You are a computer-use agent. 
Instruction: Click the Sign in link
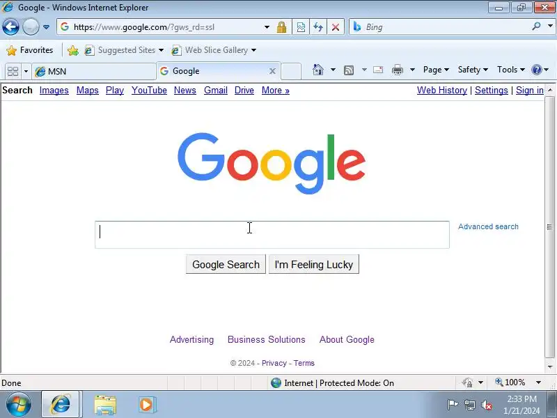(530, 91)
